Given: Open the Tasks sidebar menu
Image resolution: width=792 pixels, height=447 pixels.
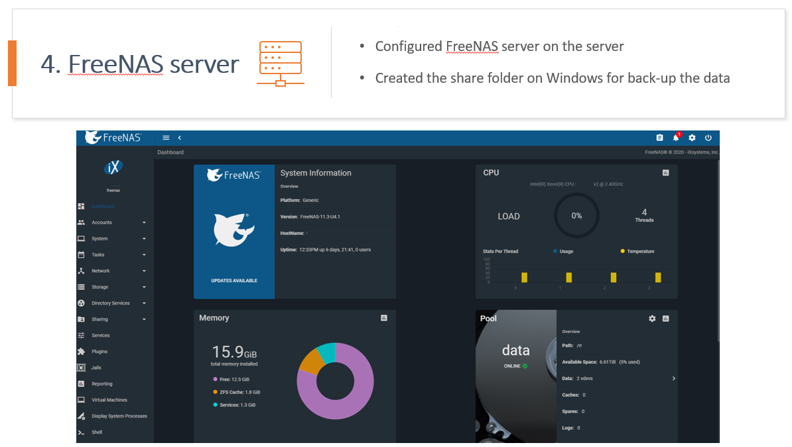Looking at the screenshot, I should point(98,255).
